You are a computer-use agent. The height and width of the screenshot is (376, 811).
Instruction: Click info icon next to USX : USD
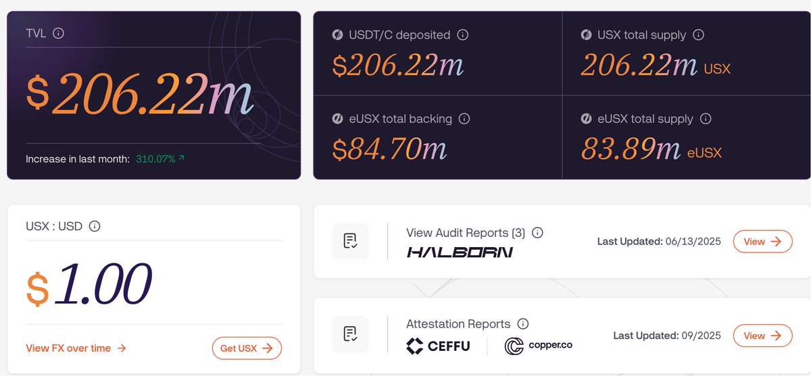(x=95, y=226)
